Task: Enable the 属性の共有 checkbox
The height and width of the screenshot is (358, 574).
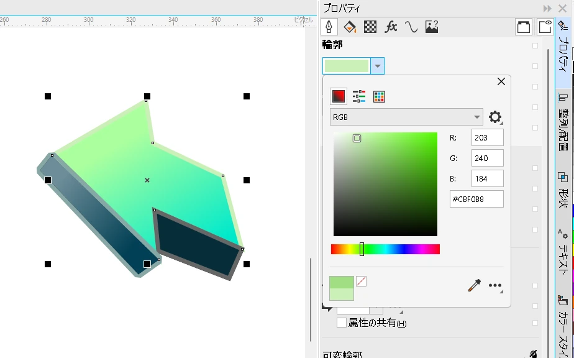Action: 340,322
